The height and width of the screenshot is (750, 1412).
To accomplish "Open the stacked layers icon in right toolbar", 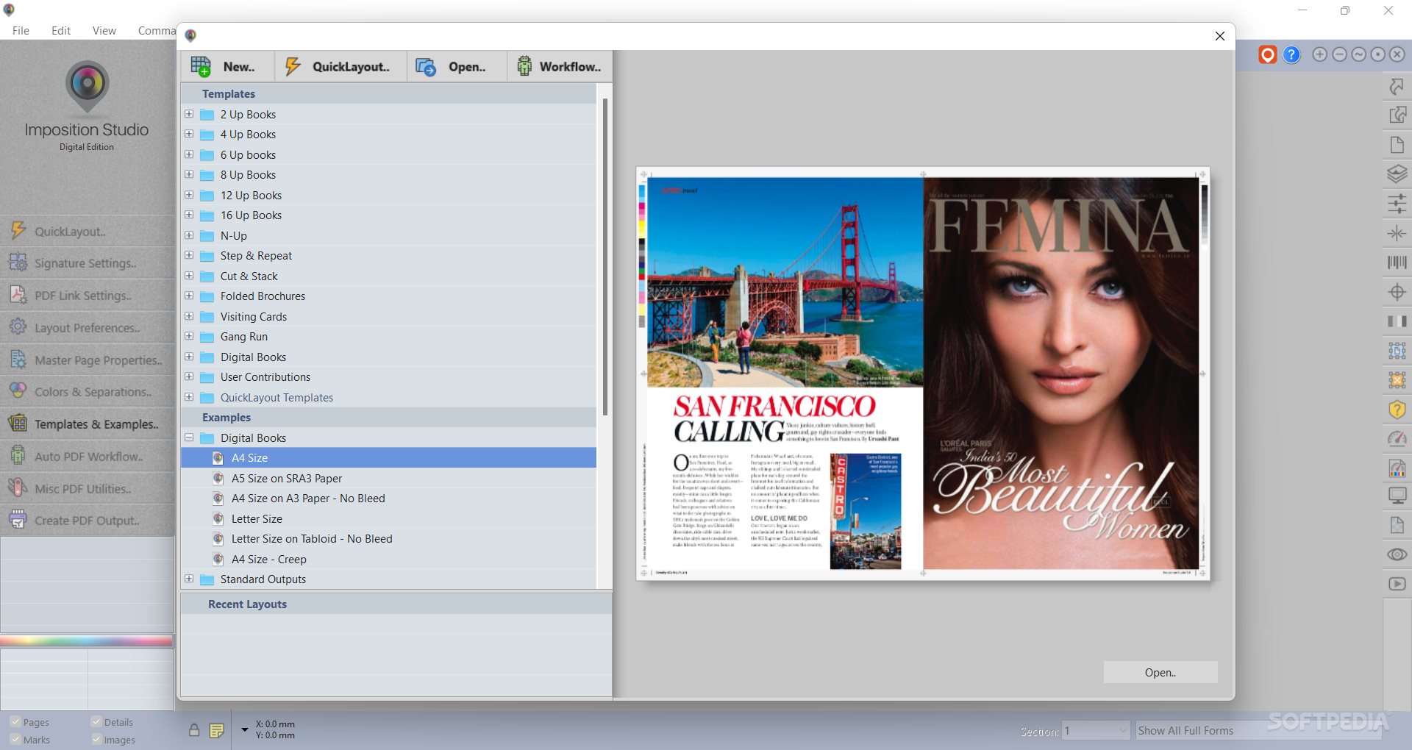I will tap(1397, 174).
